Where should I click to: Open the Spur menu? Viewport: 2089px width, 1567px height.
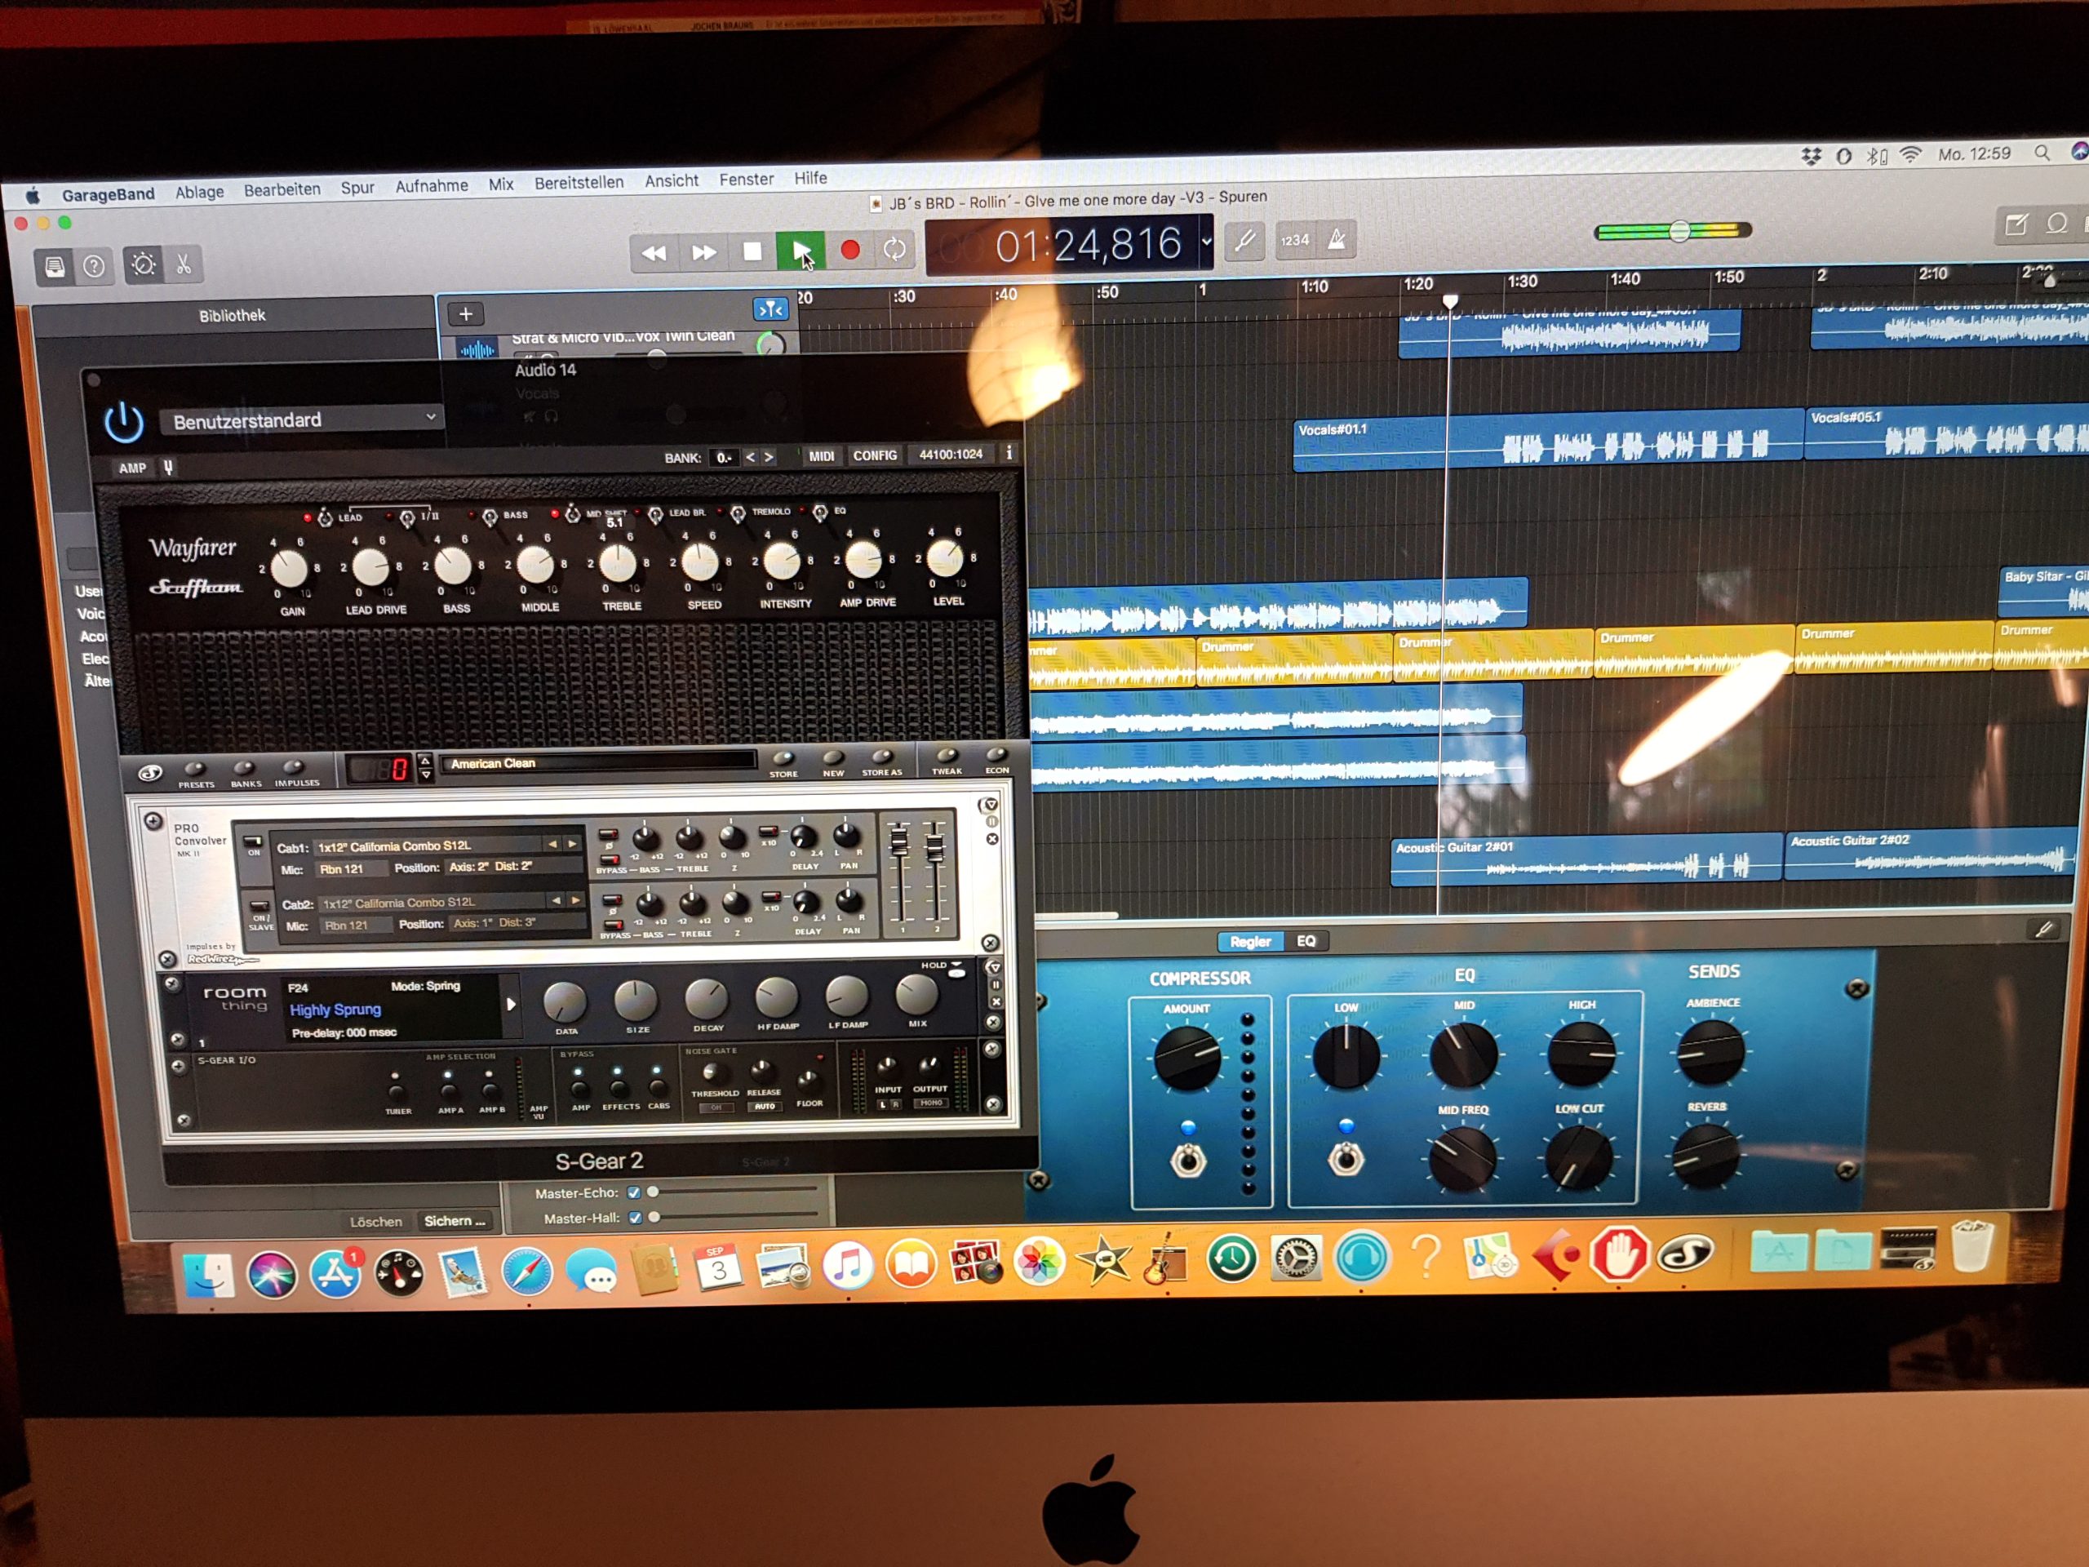[357, 188]
